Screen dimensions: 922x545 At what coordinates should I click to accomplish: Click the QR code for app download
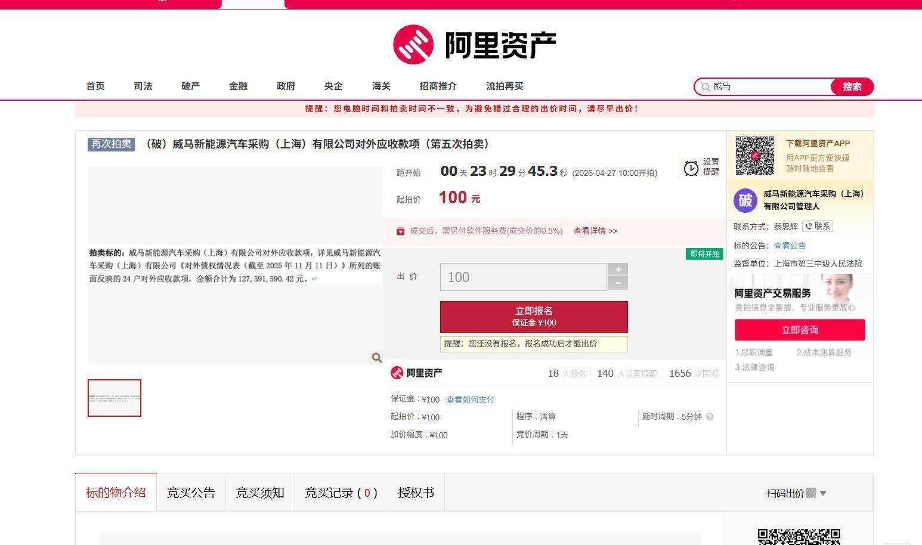point(754,156)
